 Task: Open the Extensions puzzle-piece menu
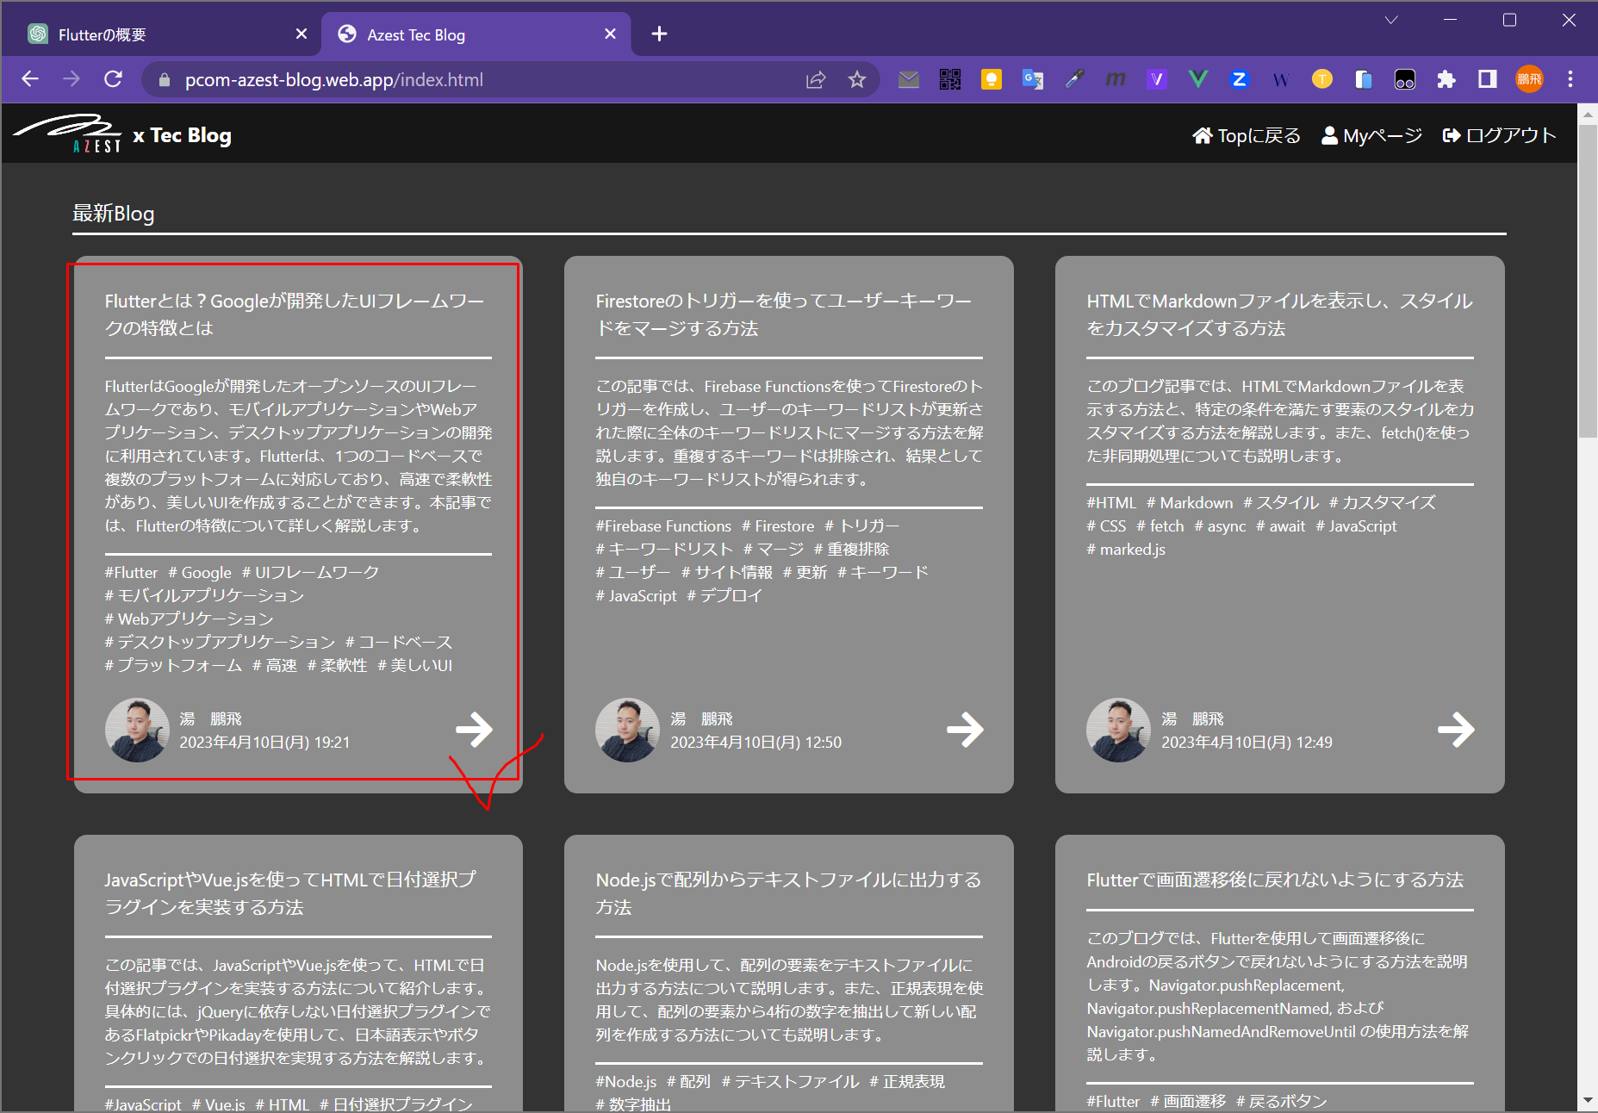pyautogui.click(x=1446, y=80)
